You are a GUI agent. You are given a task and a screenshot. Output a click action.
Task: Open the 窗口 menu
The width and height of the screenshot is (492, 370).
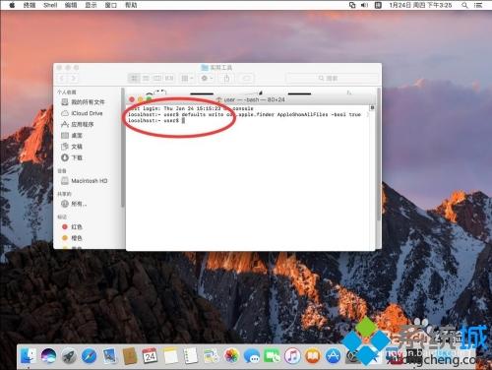111,5
